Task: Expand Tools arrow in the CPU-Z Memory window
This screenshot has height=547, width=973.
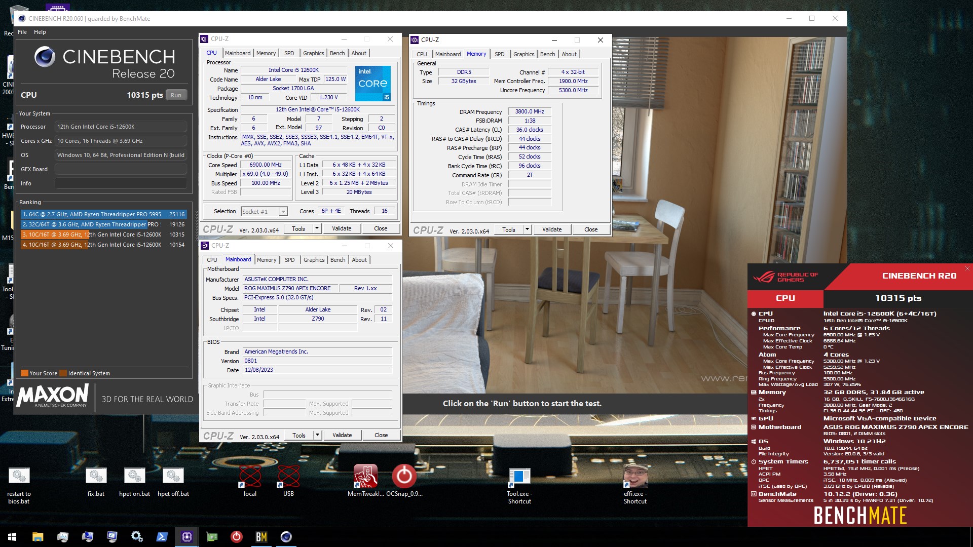Action: (527, 229)
